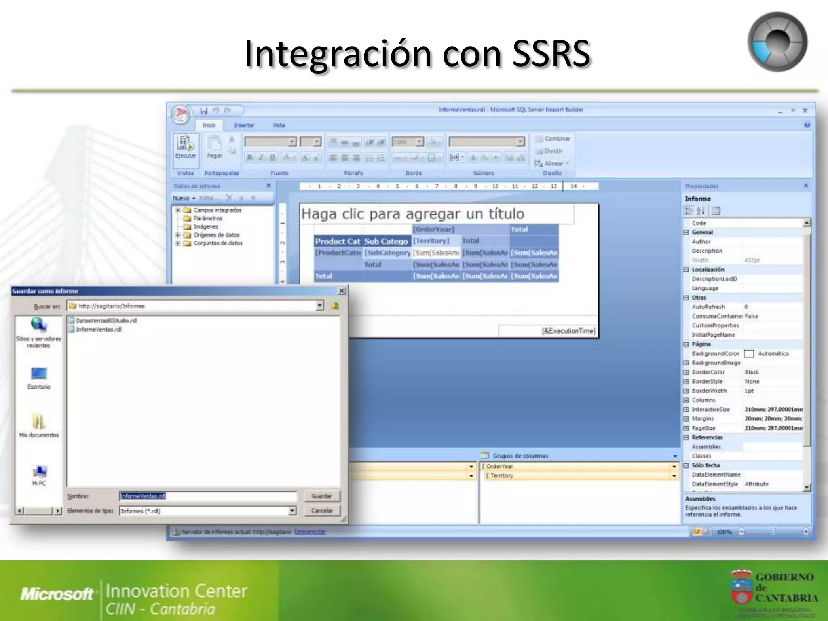Expand the Conjuntos de datos folder
Image resolution: width=828 pixels, height=621 pixels.
(x=177, y=243)
